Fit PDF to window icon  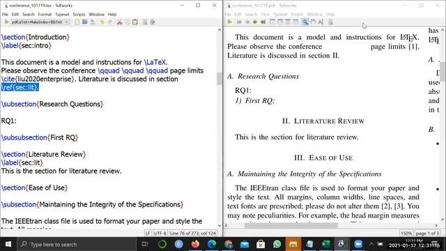coord(288,22)
